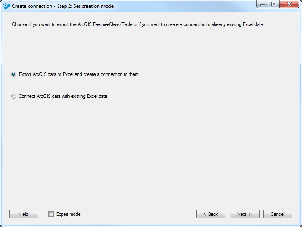Open the Help button
Screen dimensions: 302x227
(24, 214)
